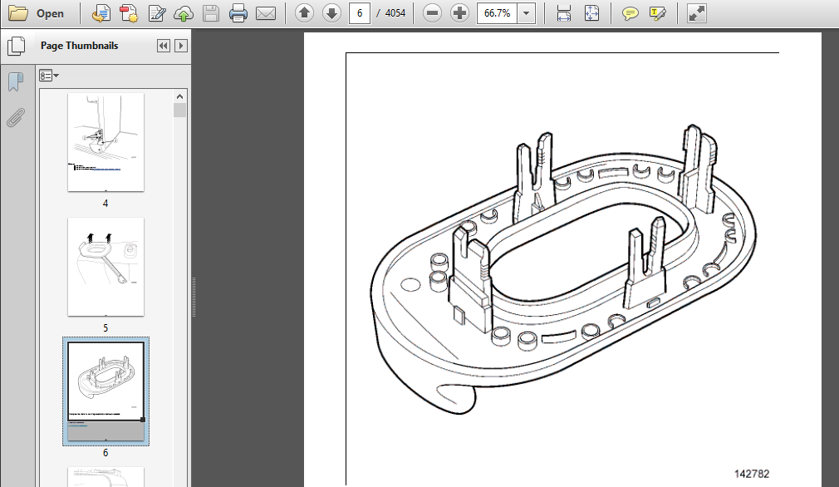
Task: Click the Page Thumbnails title text
Action: click(x=79, y=46)
